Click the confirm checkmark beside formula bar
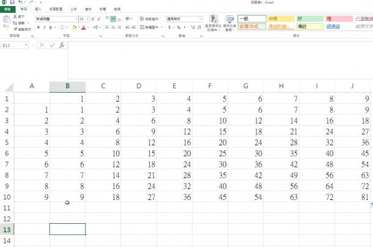This screenshot has height=247, width=373. 52,45
